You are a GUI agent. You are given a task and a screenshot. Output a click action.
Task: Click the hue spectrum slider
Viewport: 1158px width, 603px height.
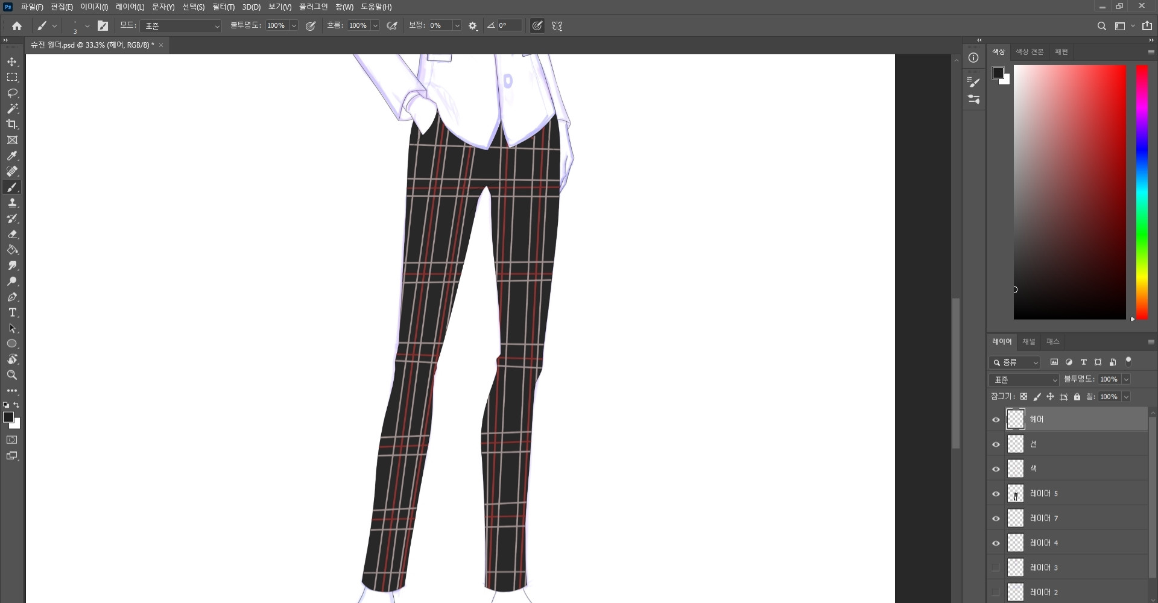pyautogui.click(x=1142, y=192)
